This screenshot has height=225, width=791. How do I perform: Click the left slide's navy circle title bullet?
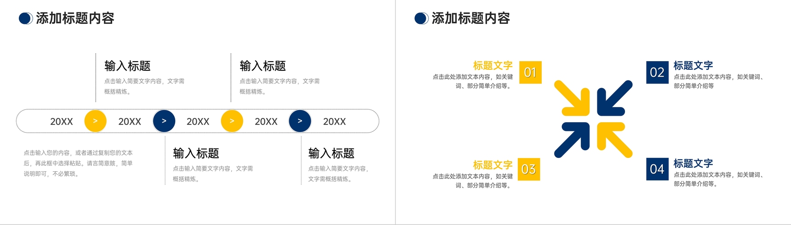[x=26, y=18]
